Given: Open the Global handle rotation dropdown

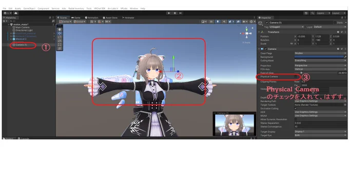Looking at the screenshot, I should [x=80, y=21].
